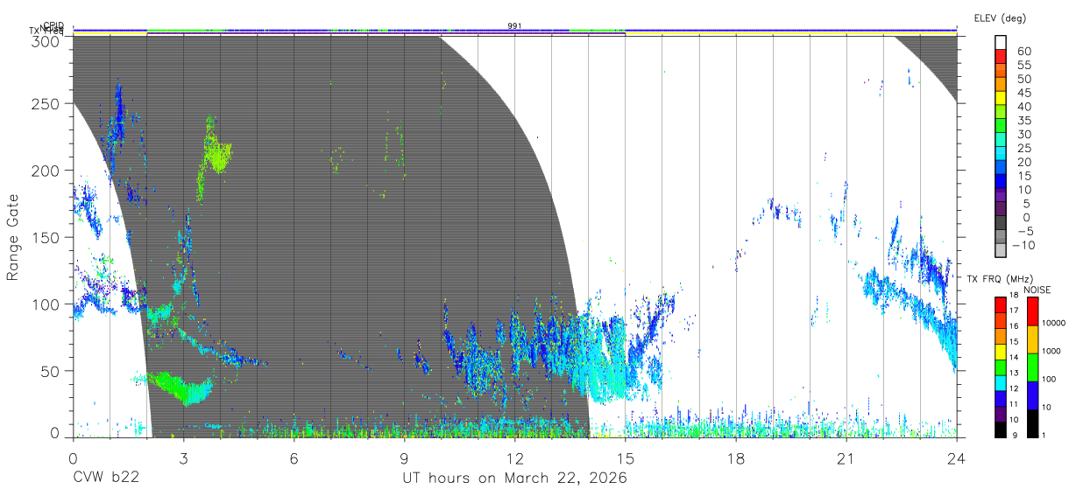This screenshot has width=1076, height=496.
Task: Click the green echo patch near gate 35, hour 3
Action: click(x=180, y=387)
